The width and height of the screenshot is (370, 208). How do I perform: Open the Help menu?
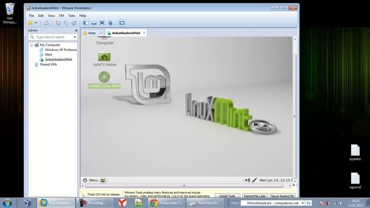click(x=82, y=16)
